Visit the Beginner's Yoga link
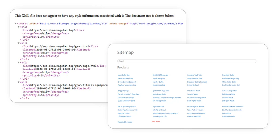Image resolution: width=277 pixels, height=137 pixels. pos(124,113)
